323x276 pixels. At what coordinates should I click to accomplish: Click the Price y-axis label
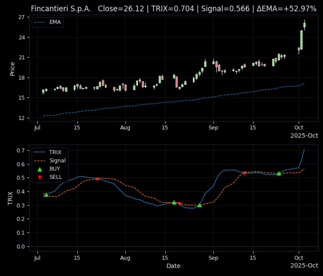(x=12, y=69)
